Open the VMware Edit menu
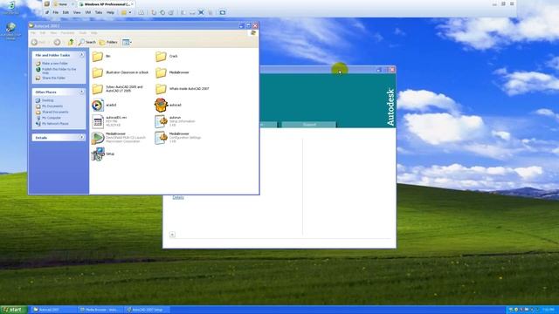 [66, 12]
